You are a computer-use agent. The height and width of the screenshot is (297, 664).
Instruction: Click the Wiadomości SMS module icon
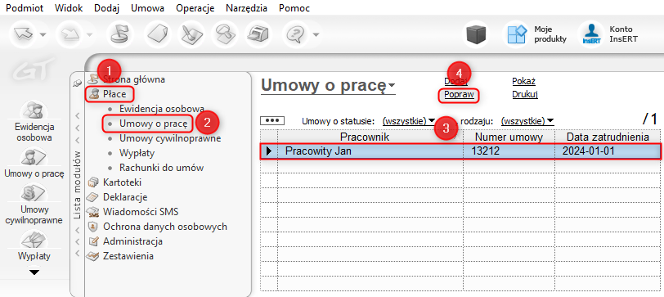tap(92, 212)
